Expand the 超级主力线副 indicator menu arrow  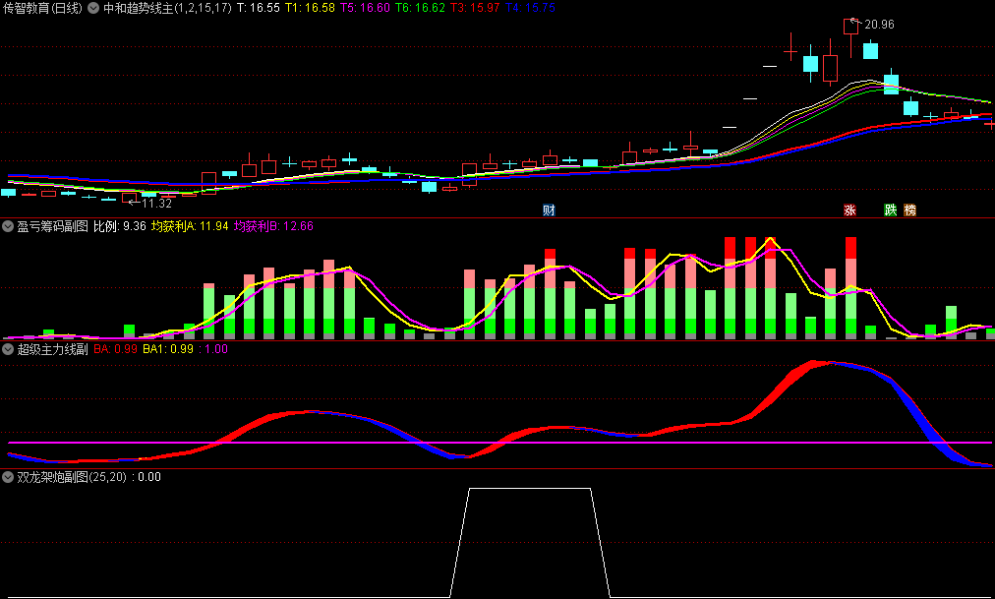[8, 349]
